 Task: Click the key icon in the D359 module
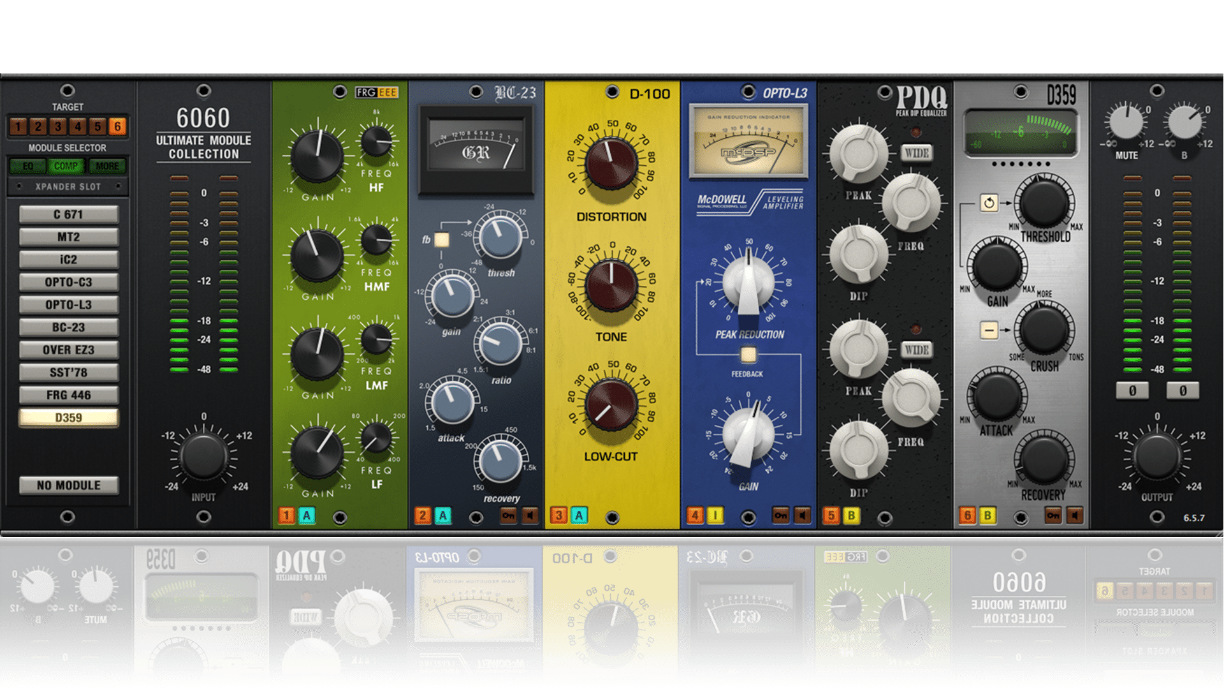(x=1053, y=515)
